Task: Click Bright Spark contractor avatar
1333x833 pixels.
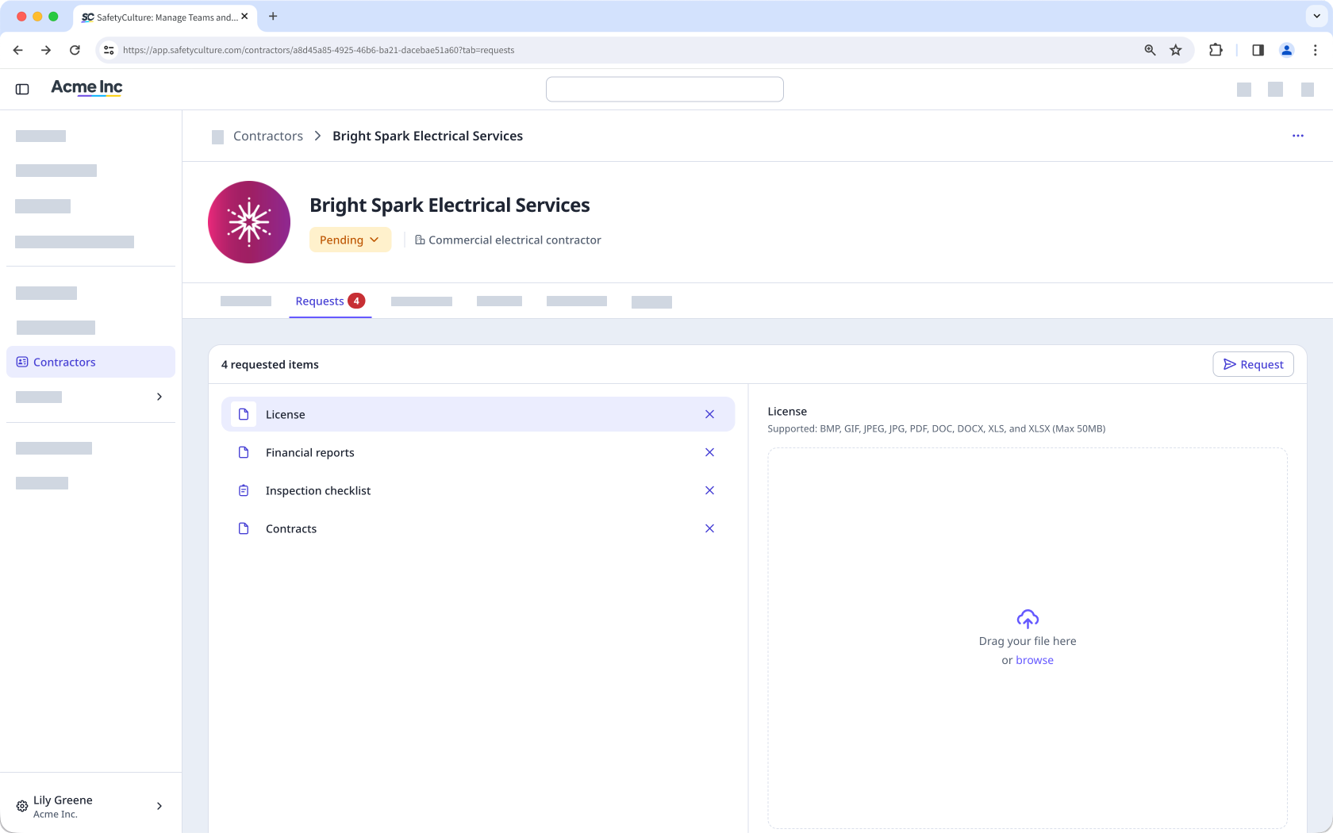Action: [249, 222]
